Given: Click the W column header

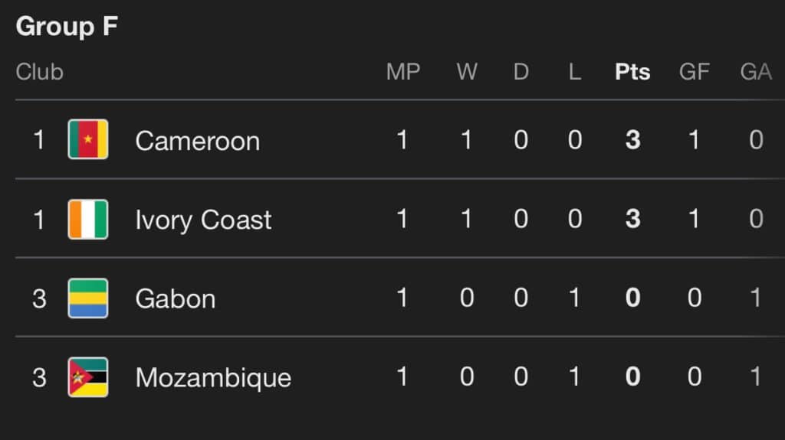Looking at the screenshot, I should point(466,72).
